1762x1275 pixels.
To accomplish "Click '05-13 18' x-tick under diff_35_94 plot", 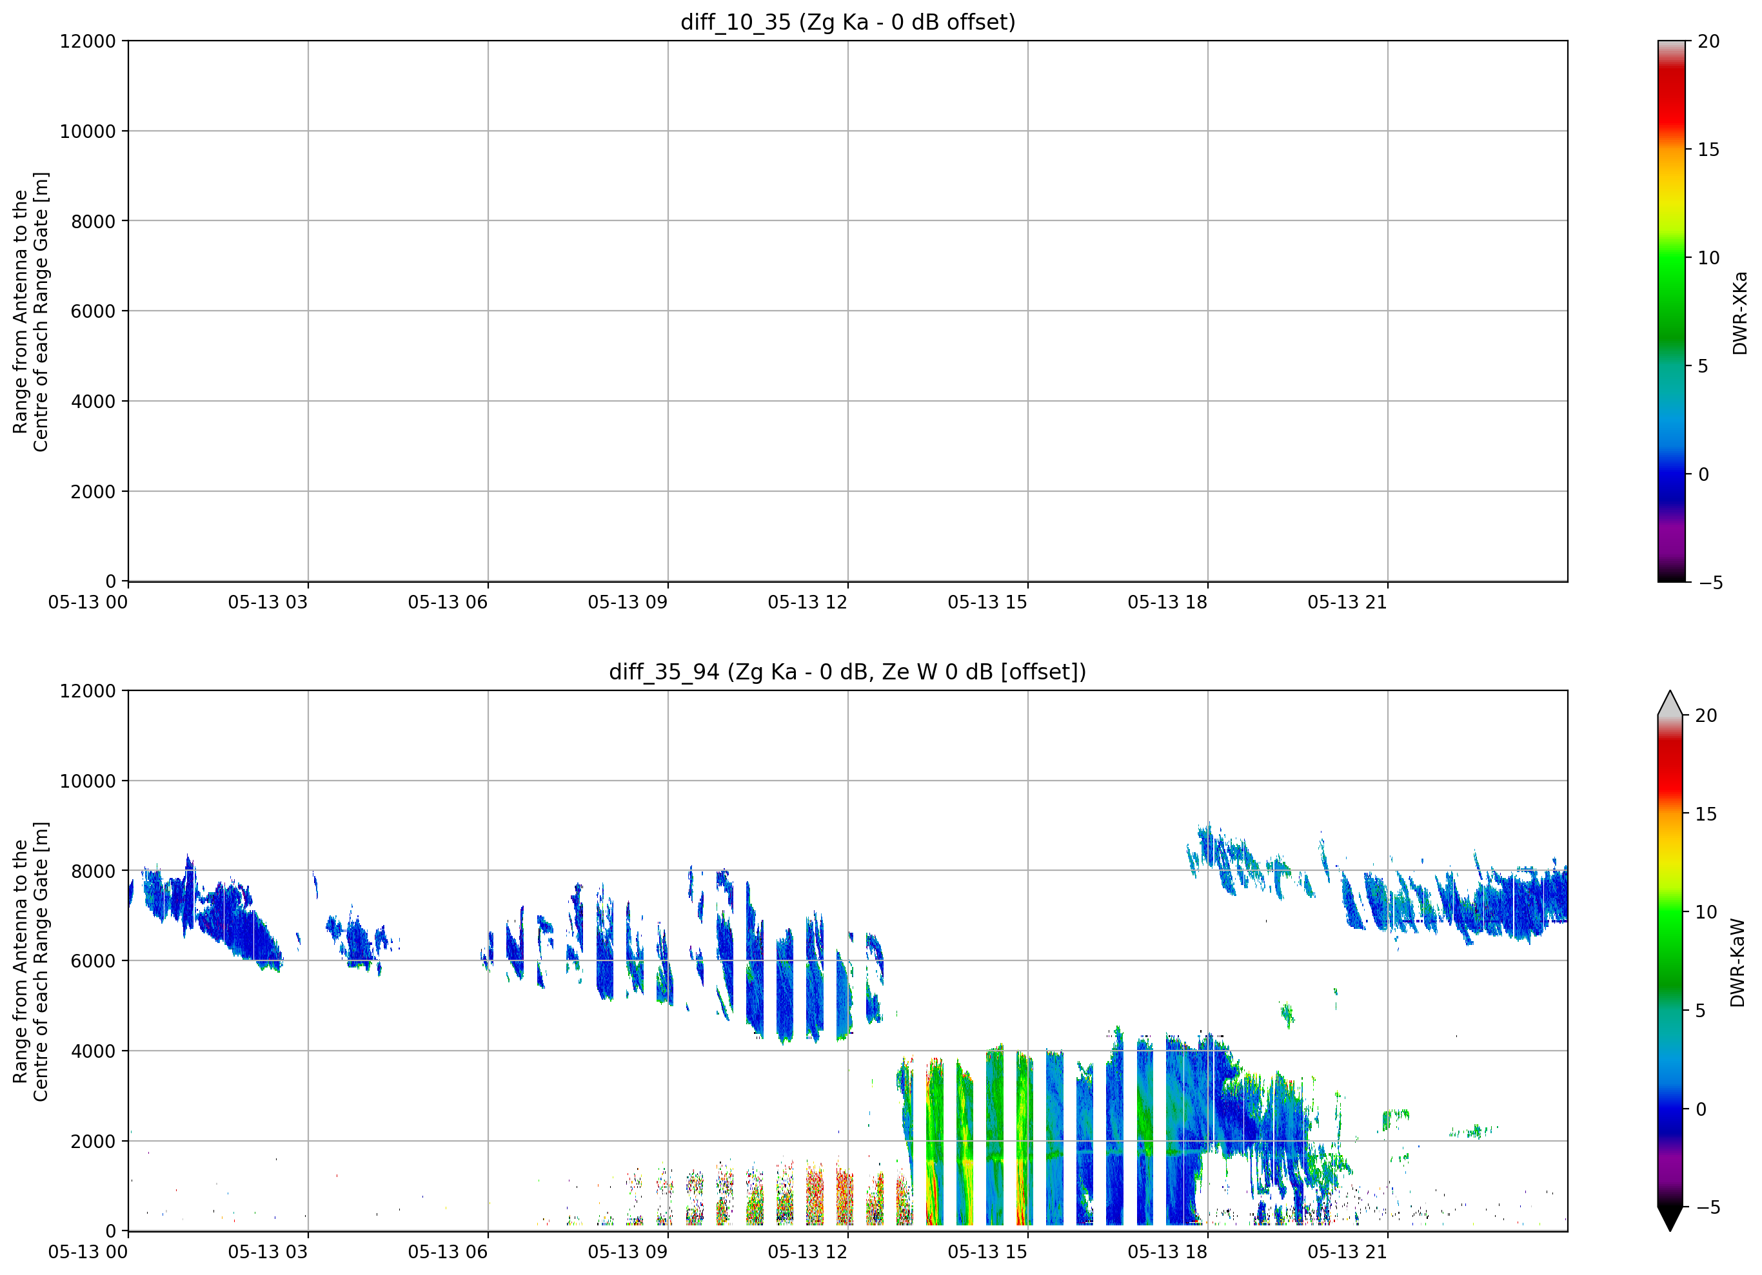I will click(1167, 1252).
